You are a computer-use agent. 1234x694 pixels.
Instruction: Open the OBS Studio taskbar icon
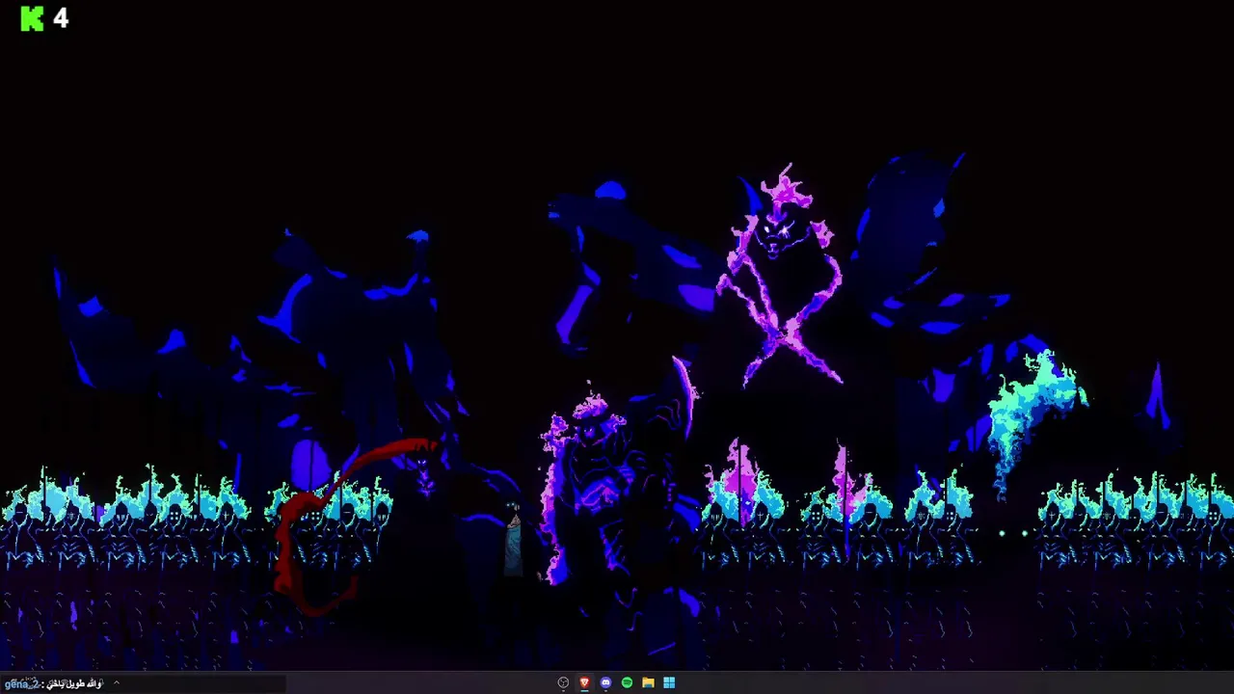click(x=563, y=682)
